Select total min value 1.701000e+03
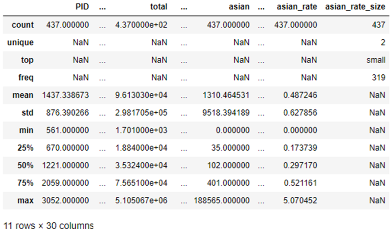Viewport: 390px width, 231px height. click(x=141, y=130)
